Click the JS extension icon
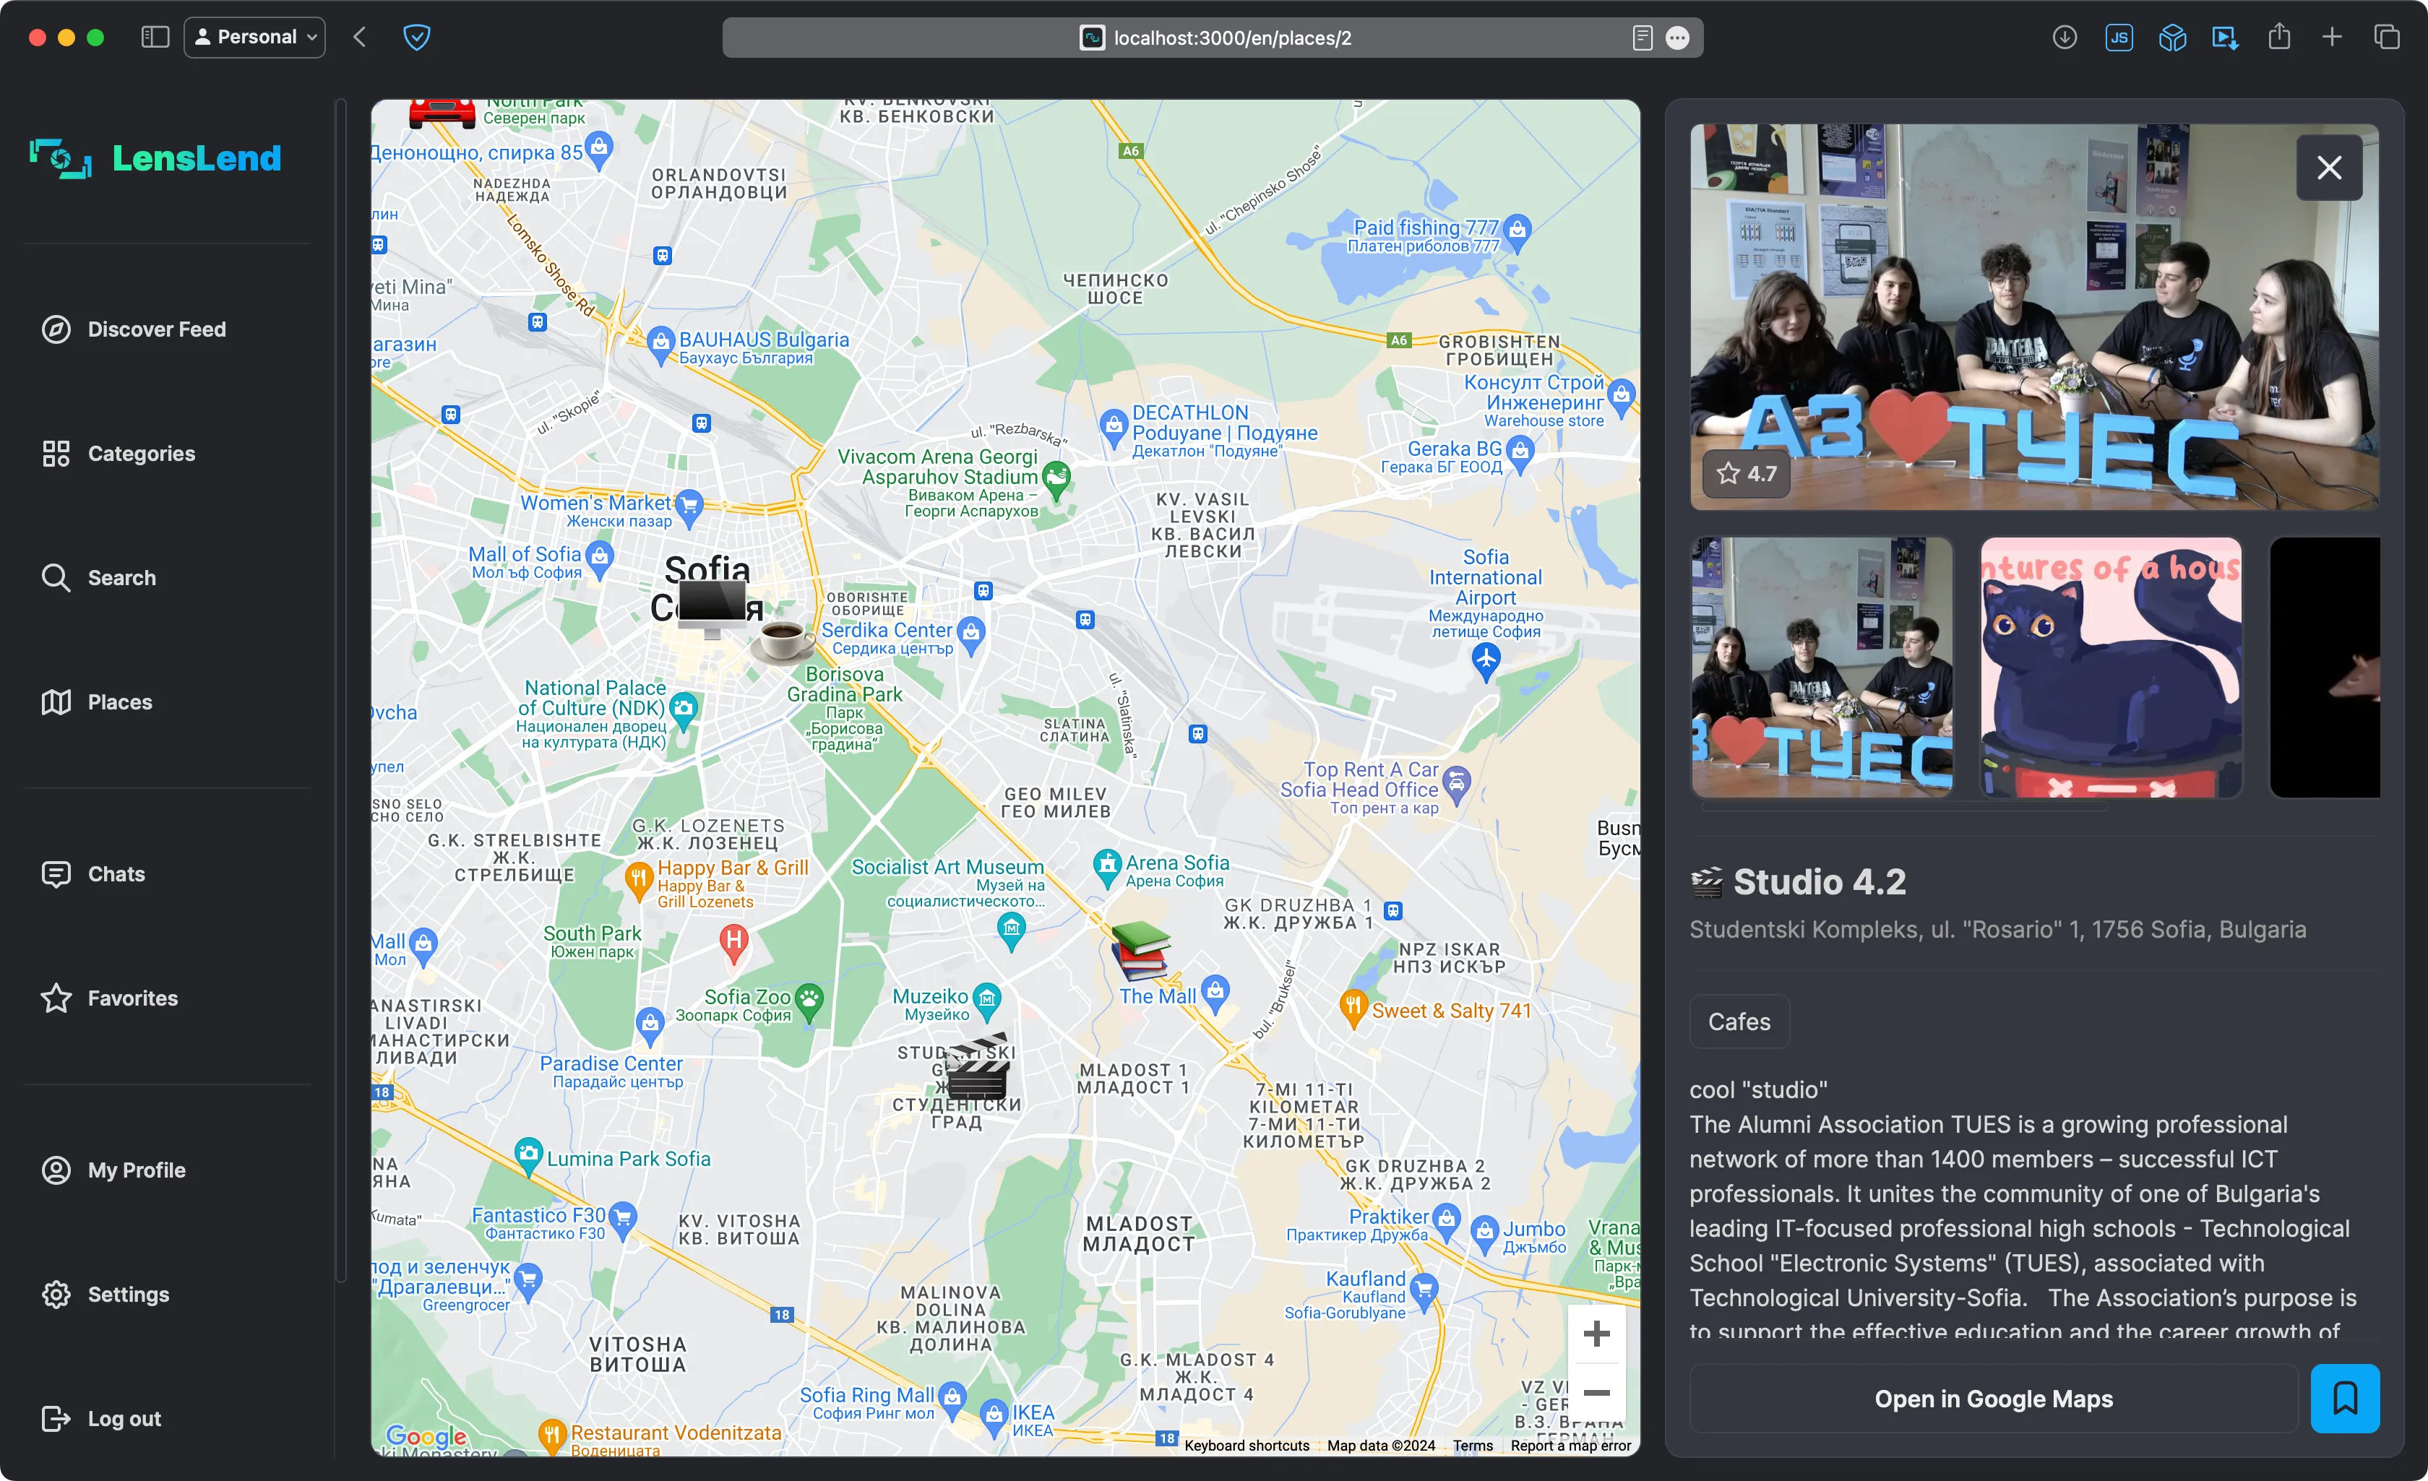This screenshot has width=2428, height=1481. tap(2119, 38)
